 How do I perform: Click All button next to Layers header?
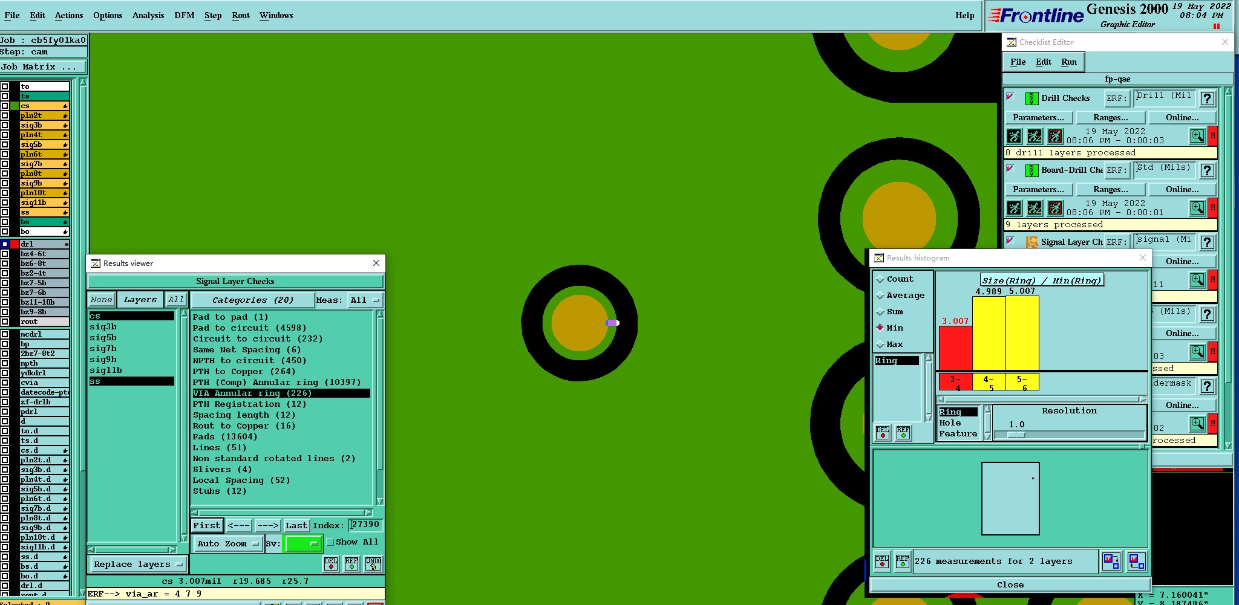click(x=176, y=300)
